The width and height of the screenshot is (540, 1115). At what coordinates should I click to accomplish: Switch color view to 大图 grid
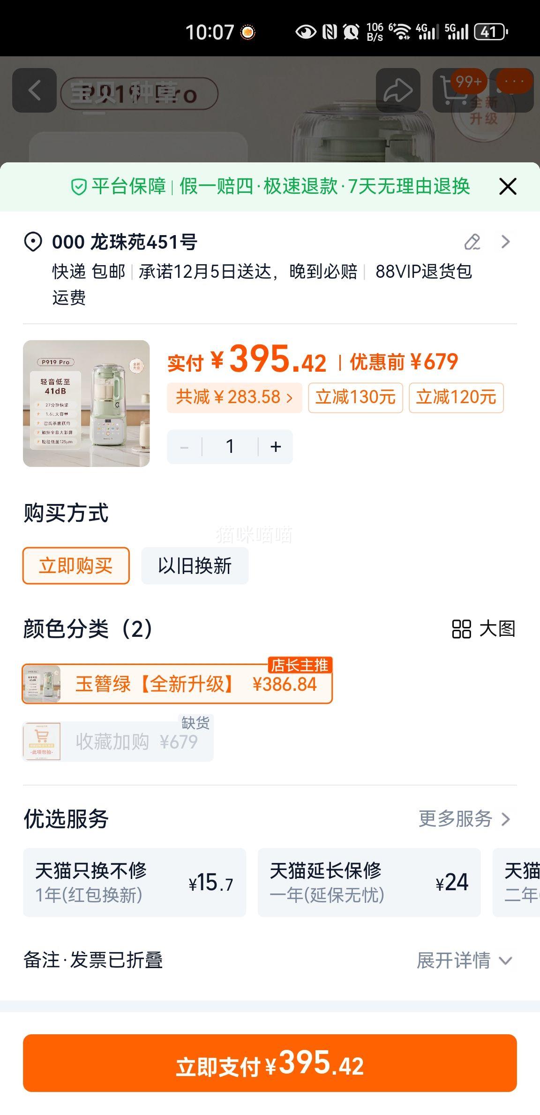[483, 629]
